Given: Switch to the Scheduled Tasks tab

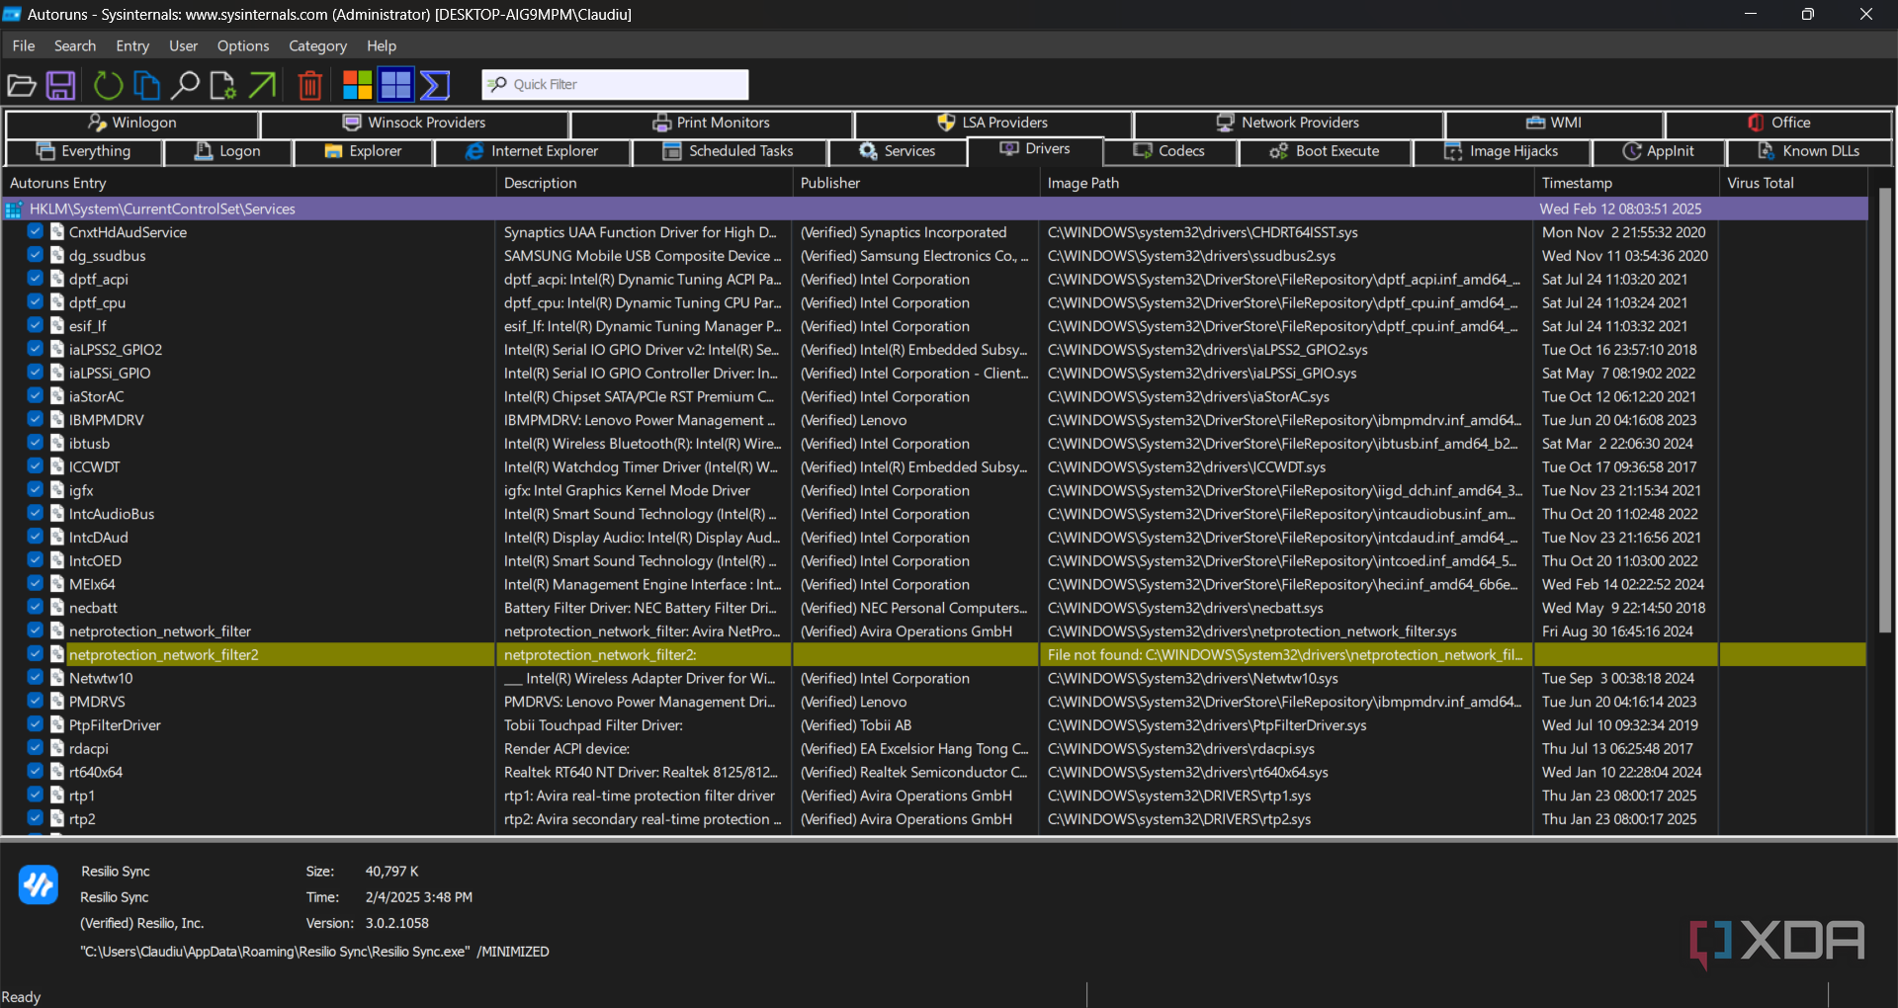Looking at the screenshot, I should [729, 151].
